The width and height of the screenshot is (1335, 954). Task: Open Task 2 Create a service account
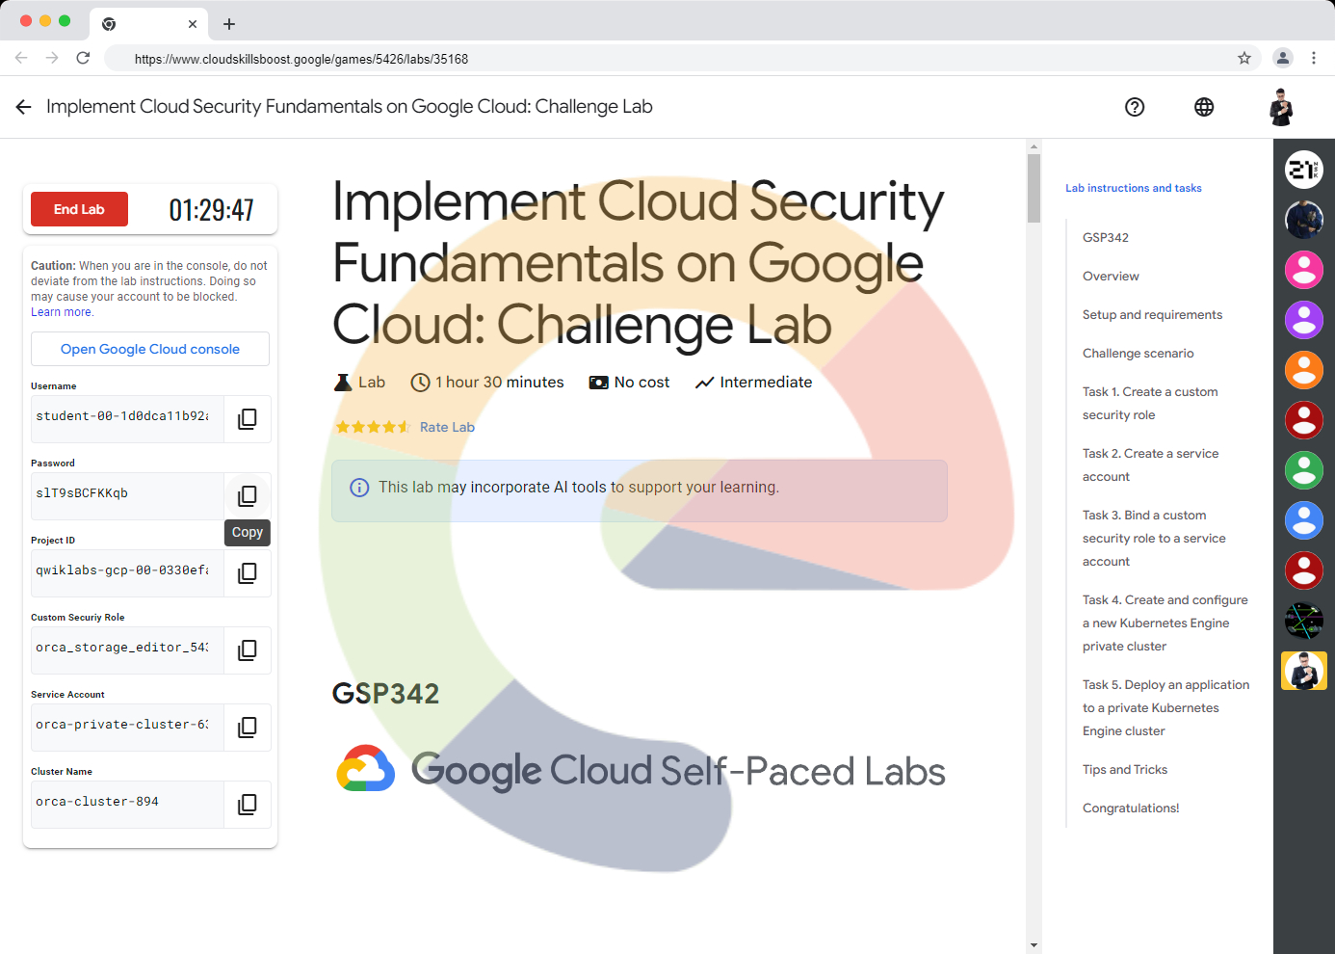point(1150,465)
